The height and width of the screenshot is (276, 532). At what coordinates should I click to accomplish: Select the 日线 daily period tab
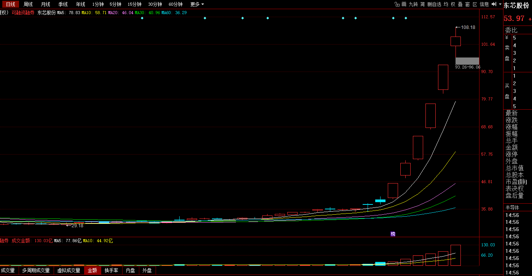(10, 4)
